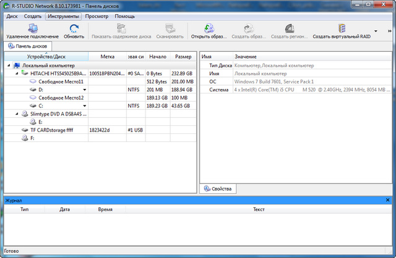Click the Создать виртуальный RAID icon
The height and width of the screenshot is (258, 396).
tap(342, 28)
